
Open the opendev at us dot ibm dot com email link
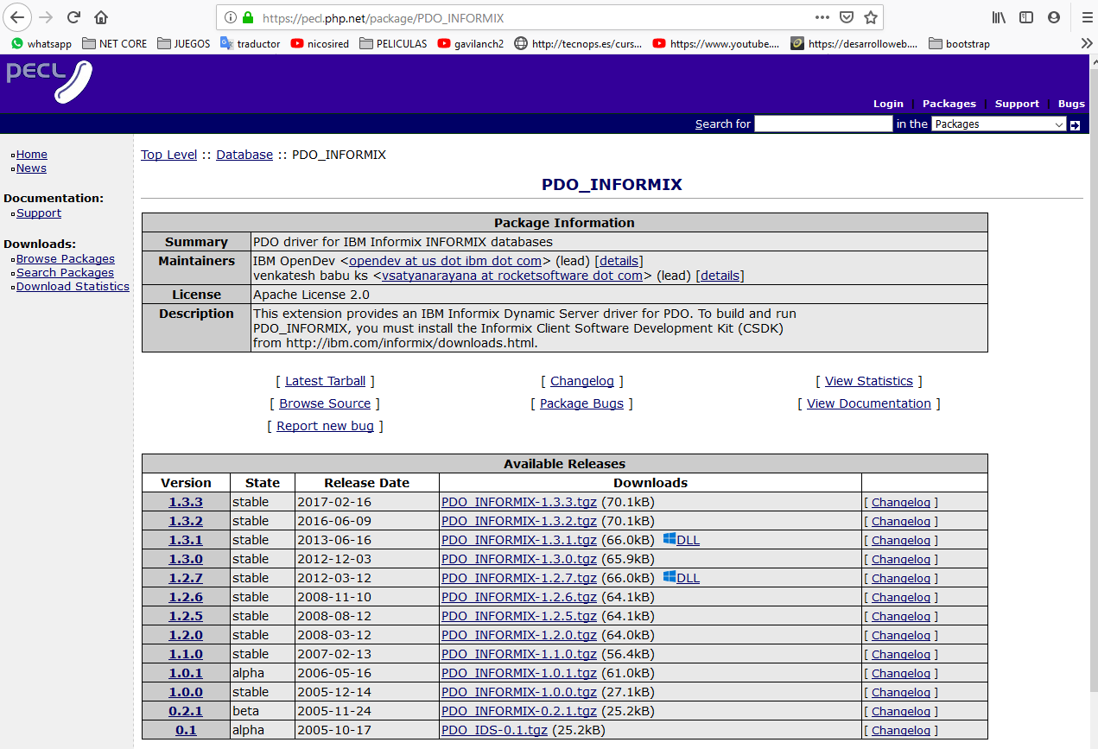445,261
